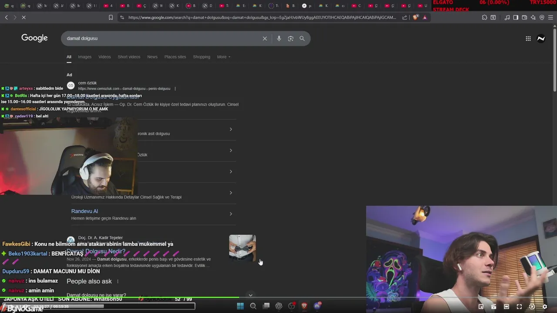Image resolution: width=557 pixels, height=313 pixels.
Task: Open the Leo AI sparkle icon
Action: click(533, 17)
